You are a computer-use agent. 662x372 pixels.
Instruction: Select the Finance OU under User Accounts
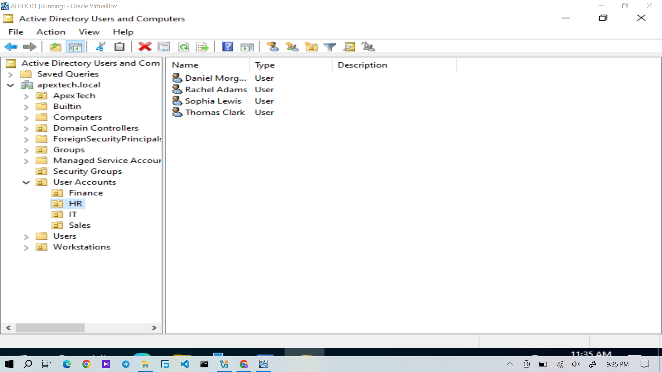point(86,193)
